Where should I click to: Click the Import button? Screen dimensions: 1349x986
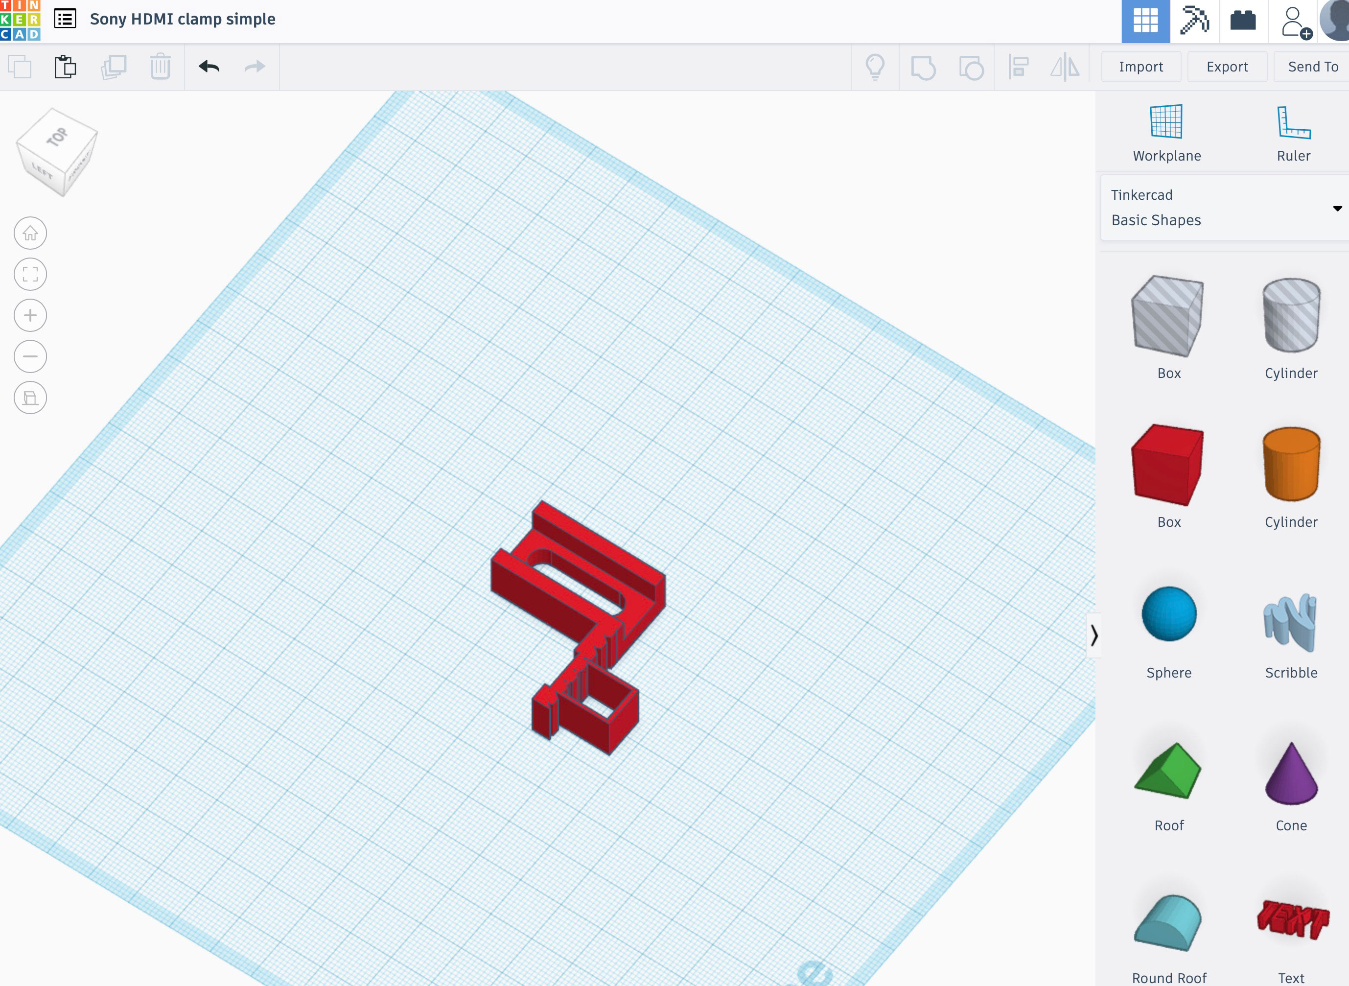[x=1141, y=67]
